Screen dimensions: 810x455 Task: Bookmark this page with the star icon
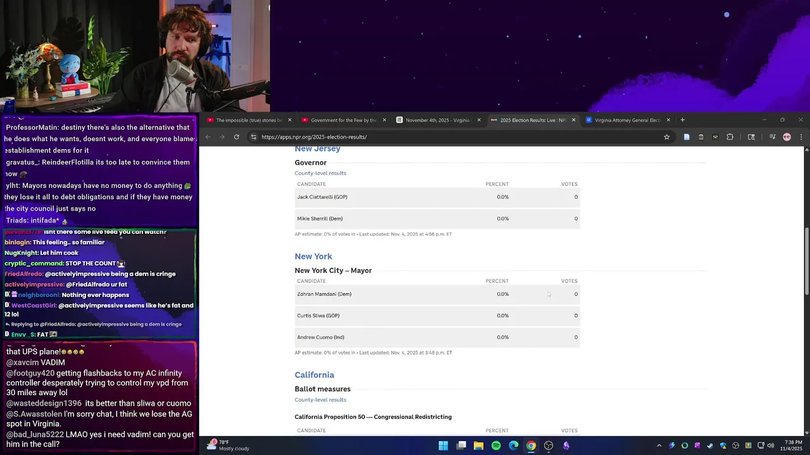666,136
